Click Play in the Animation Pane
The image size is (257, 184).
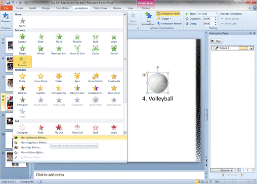point(216,41)
